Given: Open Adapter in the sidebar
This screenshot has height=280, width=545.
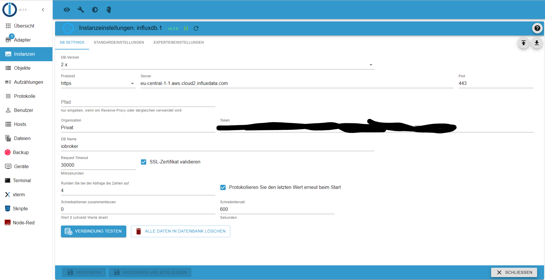Looking at the screenshot, I should tap(26, 40).
